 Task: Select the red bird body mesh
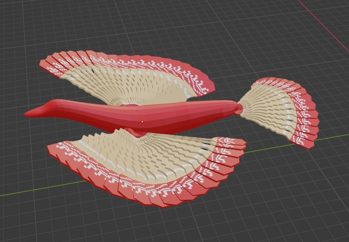tap(131, 116)
